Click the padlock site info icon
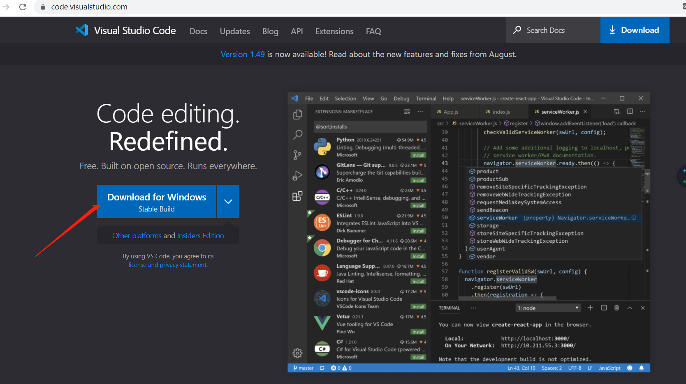Viewport: 686px width, 384px height. (43, 7)
